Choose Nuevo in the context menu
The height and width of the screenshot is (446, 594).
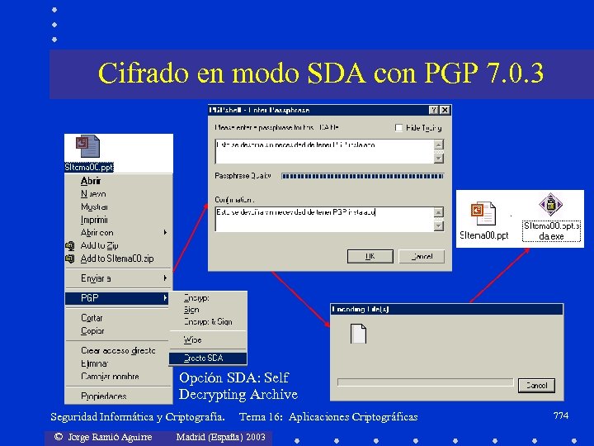[93, 194]
